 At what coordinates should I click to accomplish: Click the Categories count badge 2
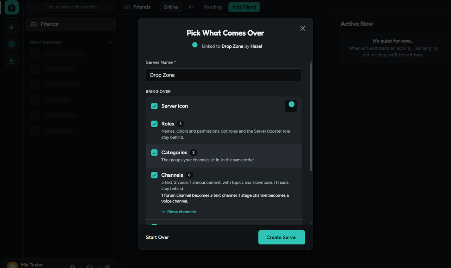193,152
